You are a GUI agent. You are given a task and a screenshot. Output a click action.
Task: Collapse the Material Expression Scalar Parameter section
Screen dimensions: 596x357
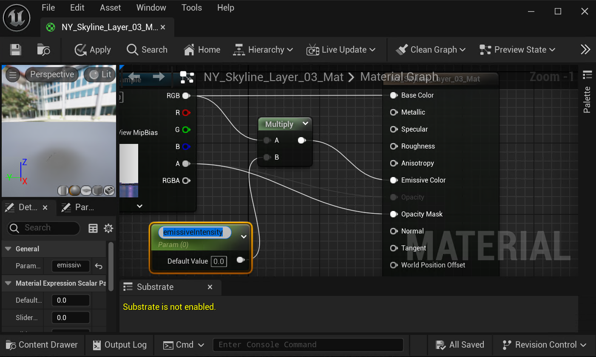coord(8,283)
